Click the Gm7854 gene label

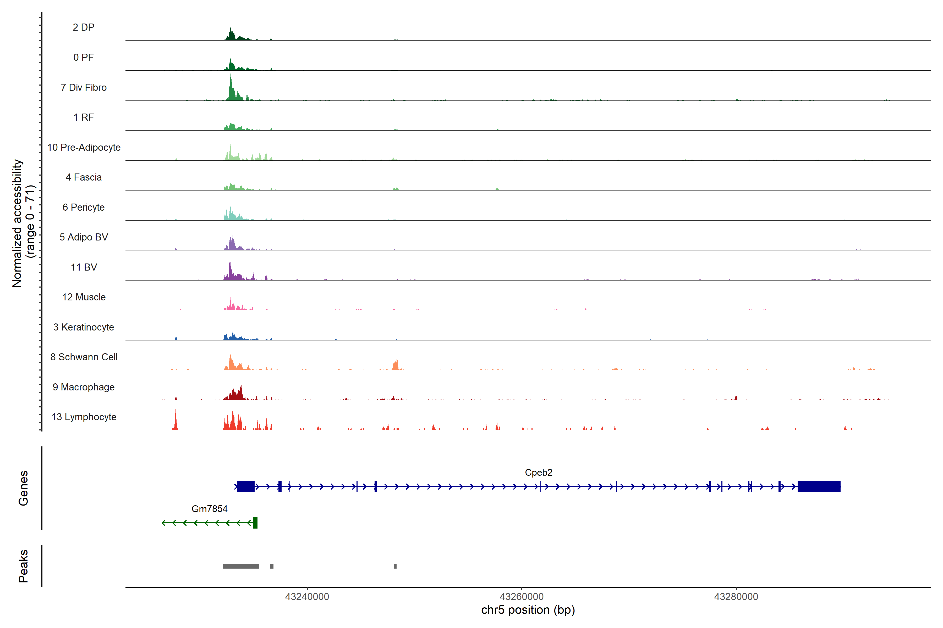pyautogui.click(x=209, y=509)
